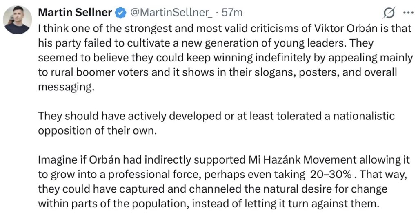418x220 pixels.
Task: Click the "20–30%" figure in the tweet
Action: 331,174
